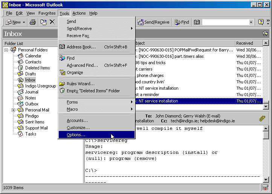Click the Personal Folders root icon
This screenshot has width=272, height=194.
coord(13,50)
